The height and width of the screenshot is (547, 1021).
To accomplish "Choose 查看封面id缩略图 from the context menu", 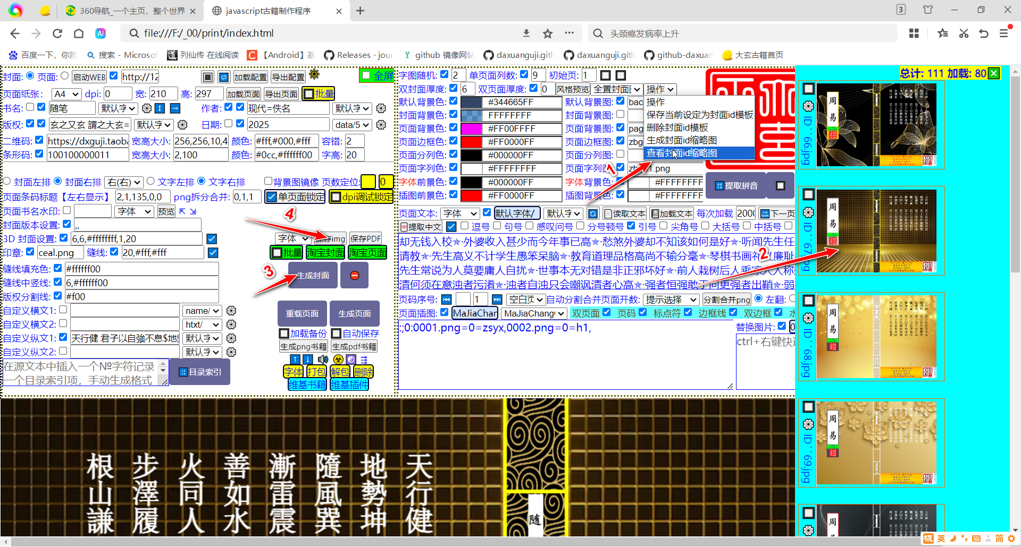I will click(681, 153).
